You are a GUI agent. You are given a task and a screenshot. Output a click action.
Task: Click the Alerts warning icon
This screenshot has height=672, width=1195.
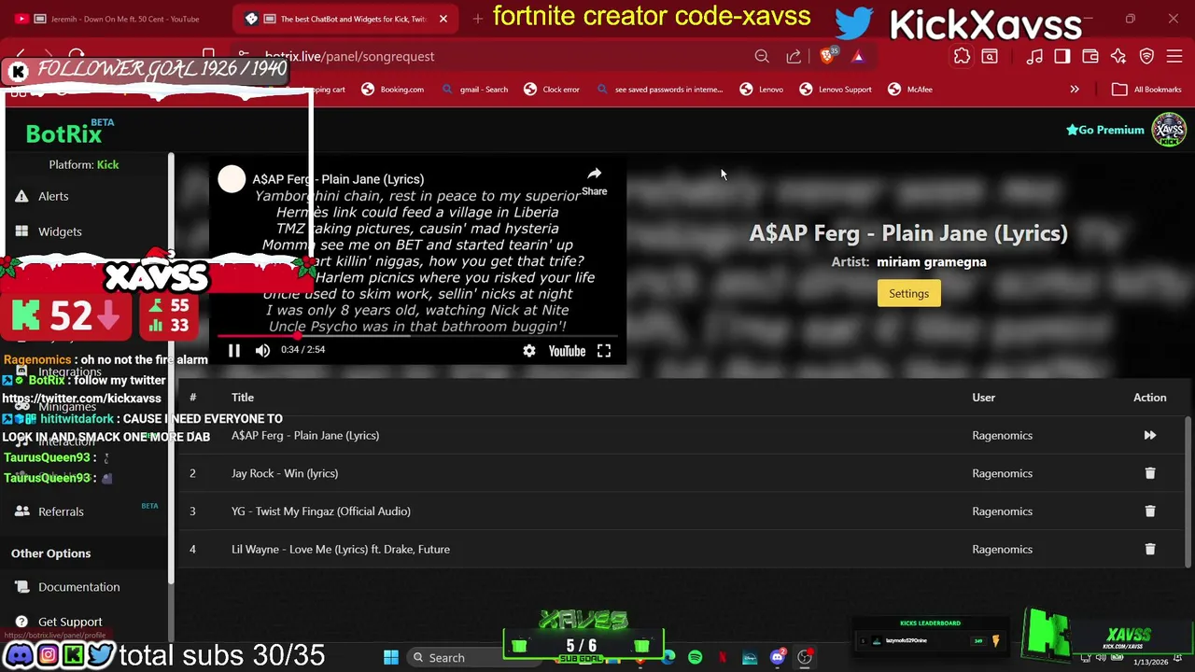21,196
